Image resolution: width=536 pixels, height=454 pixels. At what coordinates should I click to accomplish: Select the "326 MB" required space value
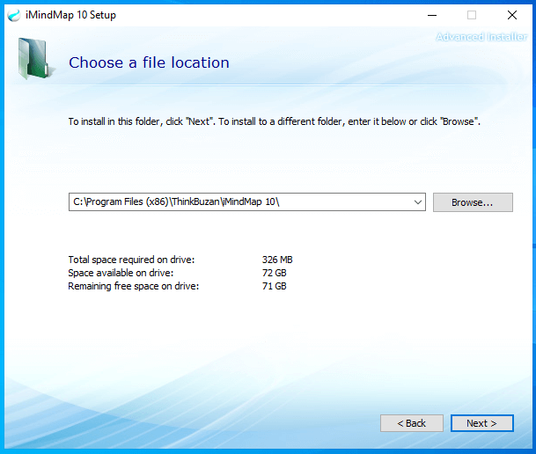coord(277,260)
